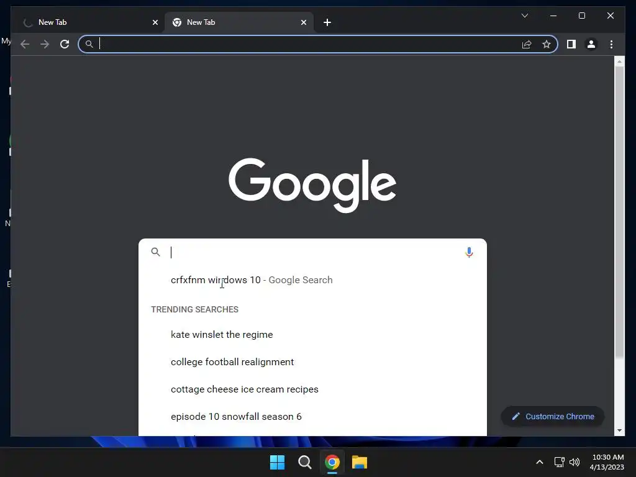Select trending search kate winslet the regime
Viewport: 636px width, 477px height.
tap(312, 335)
